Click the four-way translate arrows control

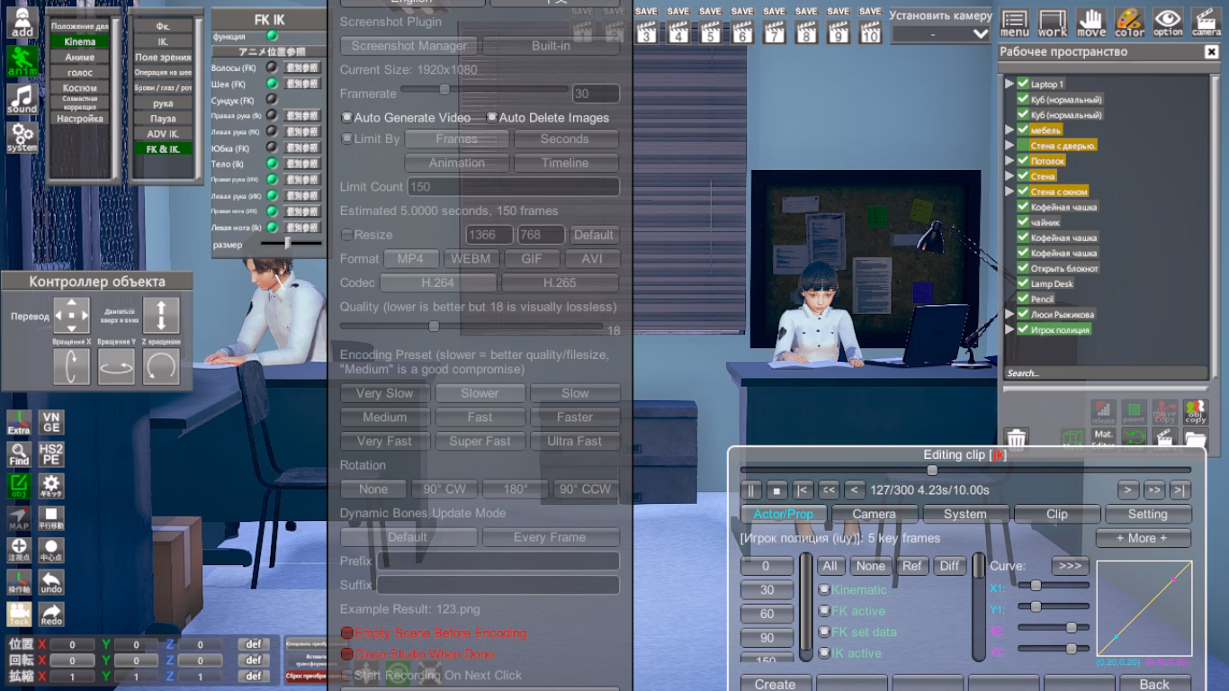[x=72, y=316]
